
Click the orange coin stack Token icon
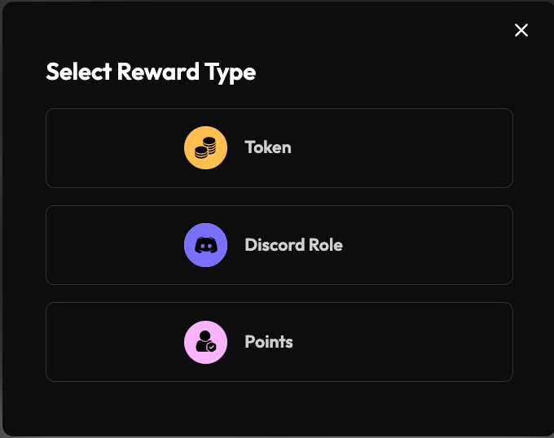tap(205, 148)
